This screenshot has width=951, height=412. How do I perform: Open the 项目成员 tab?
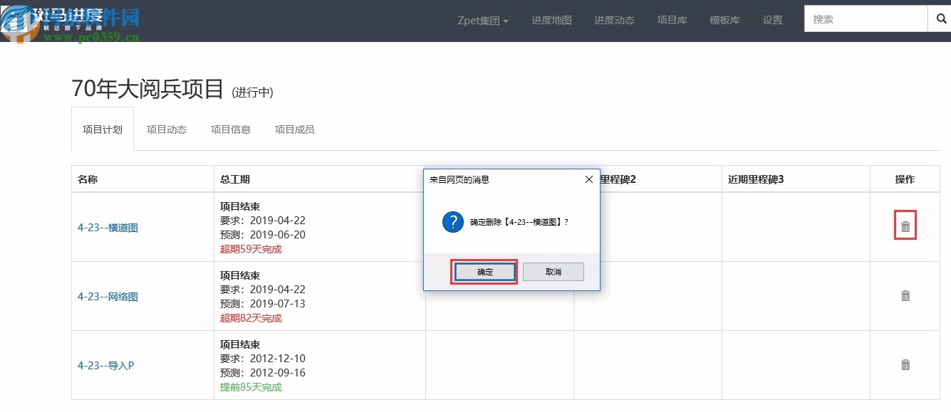tap(293, 130)
